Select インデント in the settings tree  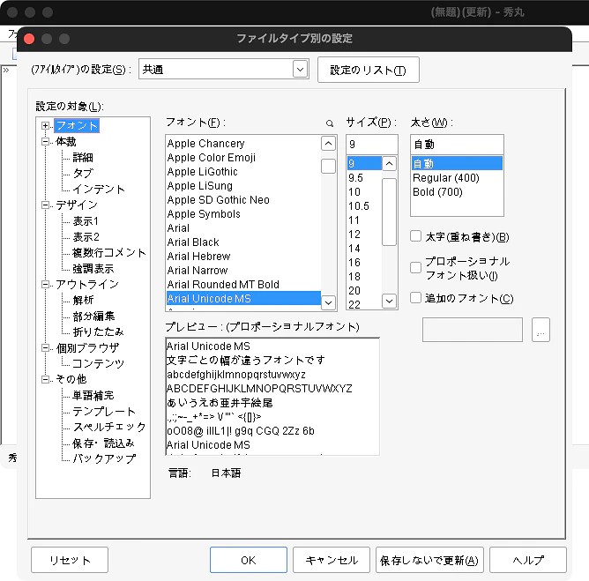tap(99, 190)
